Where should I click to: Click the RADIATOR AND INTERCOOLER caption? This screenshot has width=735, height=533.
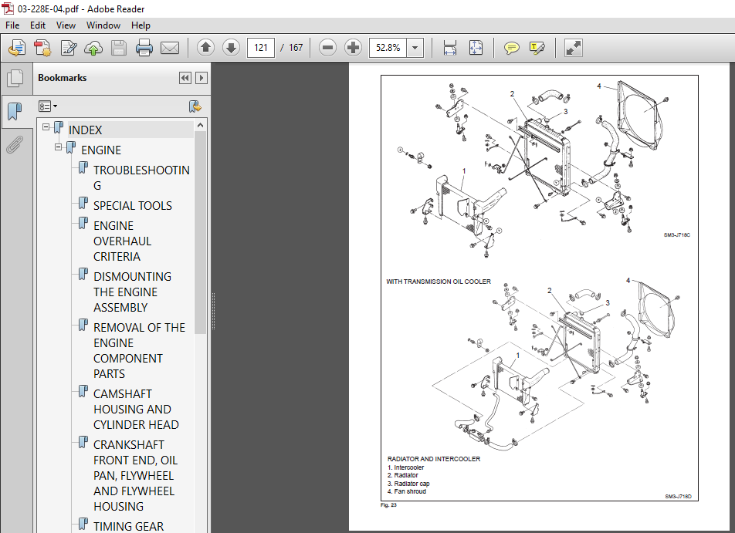point(434,459)
